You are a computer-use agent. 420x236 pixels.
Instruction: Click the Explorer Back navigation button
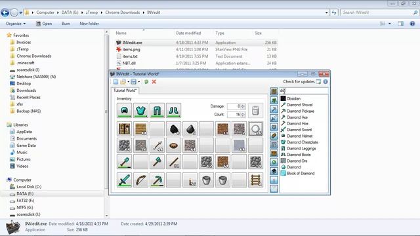coord(5,12)
